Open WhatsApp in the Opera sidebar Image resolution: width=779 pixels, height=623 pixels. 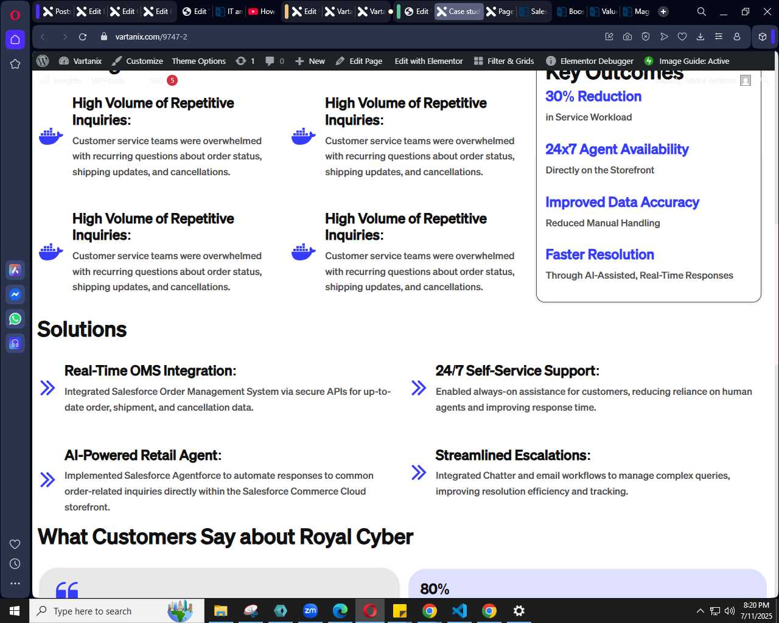(15, 318)
